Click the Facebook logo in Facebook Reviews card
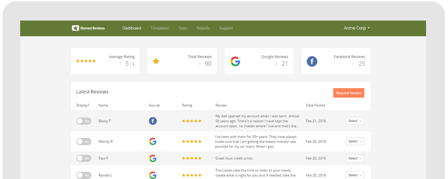The image size is (448, 179). pyautogui.click(x=312, y=61)
